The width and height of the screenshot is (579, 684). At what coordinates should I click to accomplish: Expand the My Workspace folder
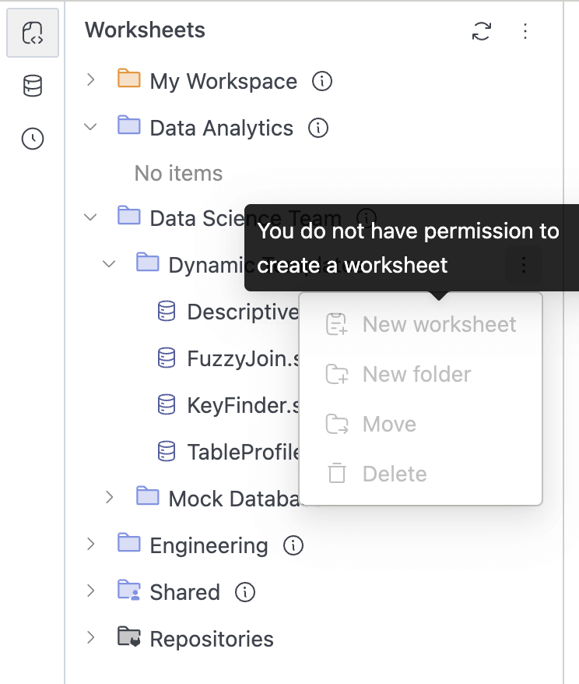coord(90,79)
